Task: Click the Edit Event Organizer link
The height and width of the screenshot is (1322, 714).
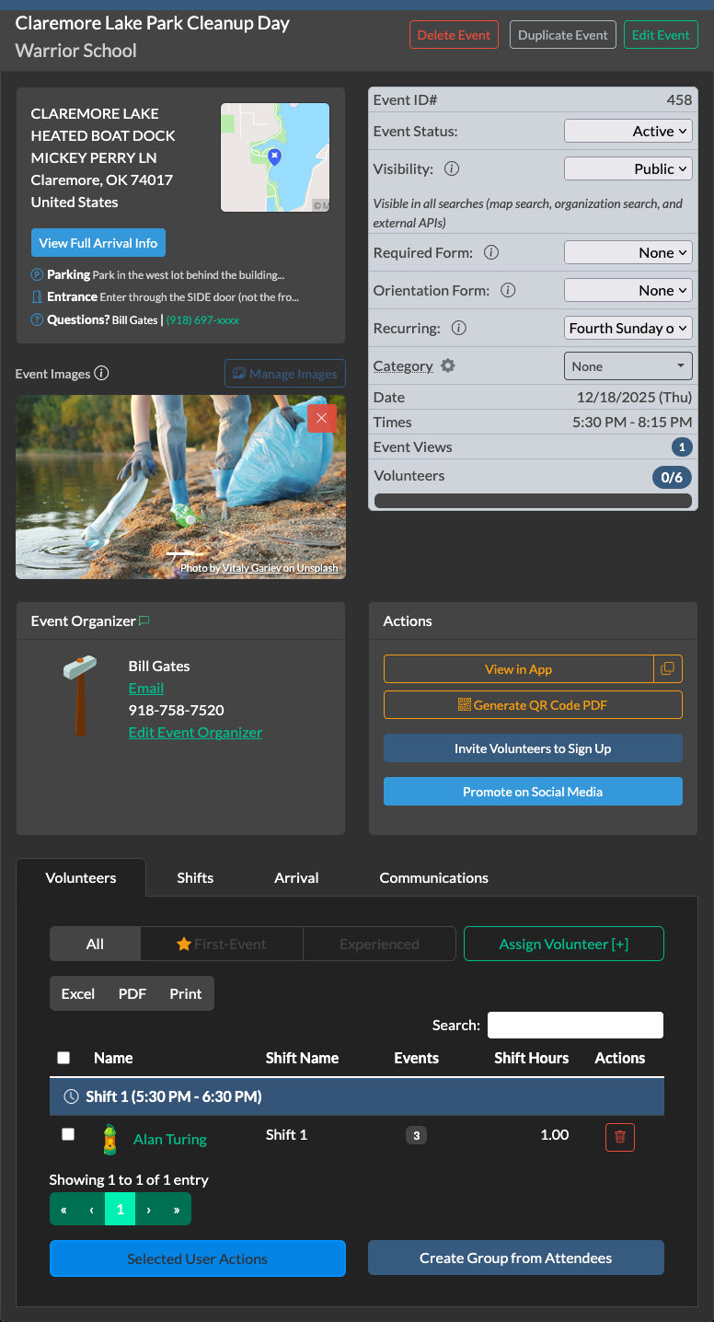Action: click(x=195, y=733)
